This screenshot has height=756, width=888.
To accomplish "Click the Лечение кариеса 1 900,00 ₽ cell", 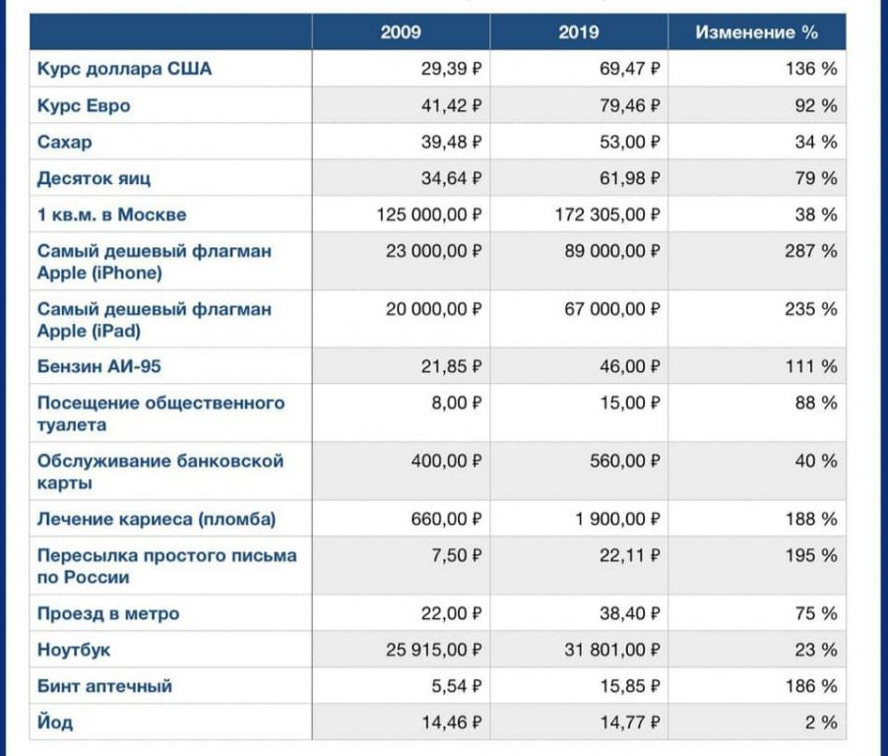I will (579, 519).
